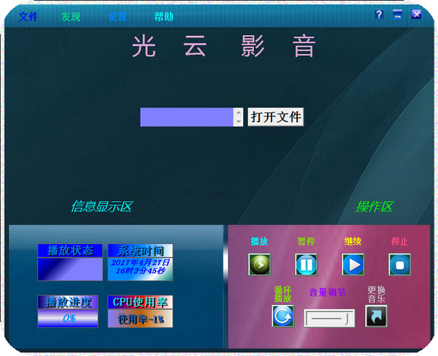The height and width of the screenshot is (356, 438).
Task: Click the 继续 (resume) icon
Action: pyautogui.click(x=353, y=264)
